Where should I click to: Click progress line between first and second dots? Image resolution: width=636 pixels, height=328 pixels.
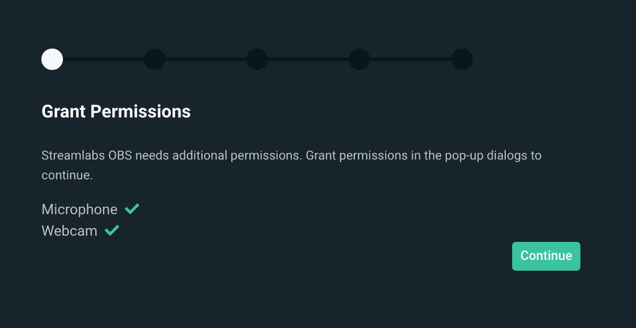[103, 60]
